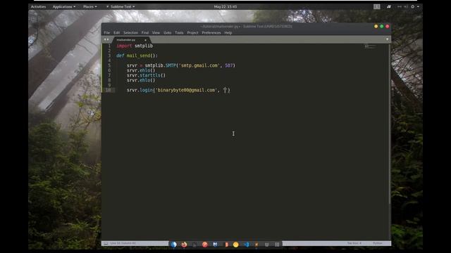Click the people-shaped tray icon in top bar

coord(389,6)
